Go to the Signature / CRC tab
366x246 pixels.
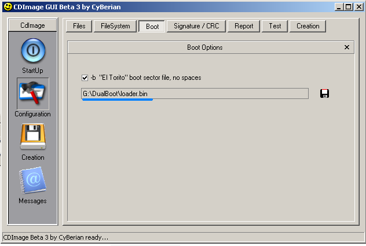(x=196, y=26)
